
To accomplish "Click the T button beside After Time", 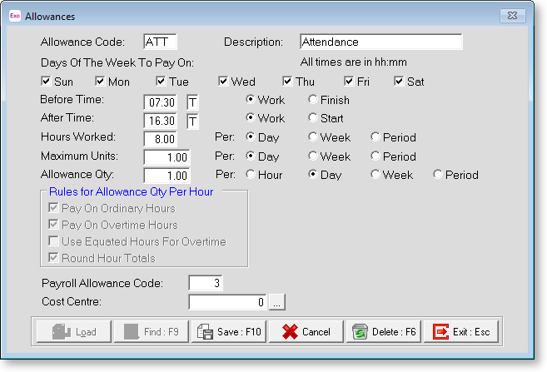I will tap(192, 121).
